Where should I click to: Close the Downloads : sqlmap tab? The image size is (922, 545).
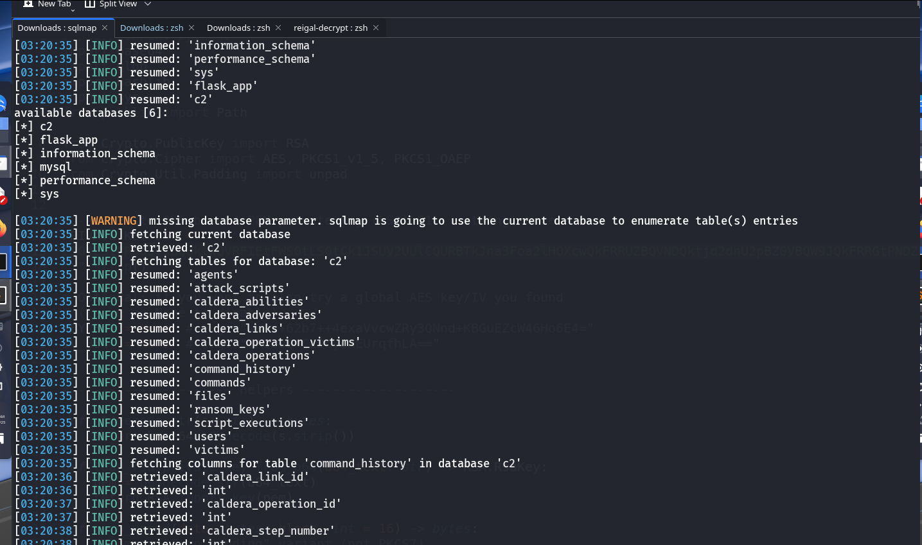coord(105,28)
